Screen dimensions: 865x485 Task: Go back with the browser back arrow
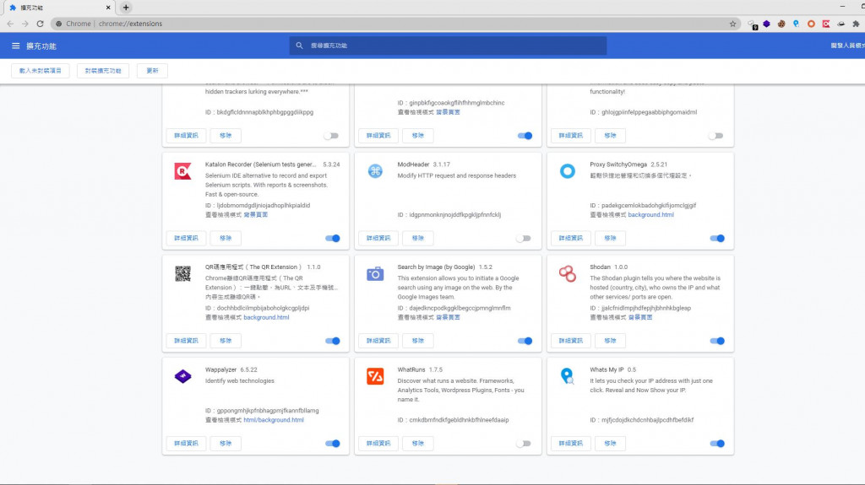click(x=10, y=24)
